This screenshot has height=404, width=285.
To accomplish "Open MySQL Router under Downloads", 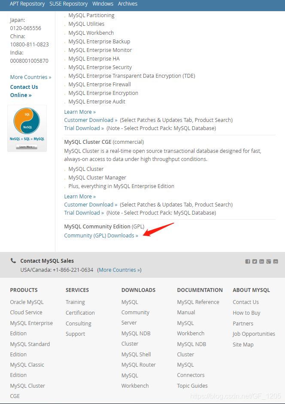I will pyautogui.click(x=138, y=365).
